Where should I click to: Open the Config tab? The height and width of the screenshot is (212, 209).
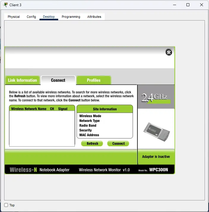point(31,17)
